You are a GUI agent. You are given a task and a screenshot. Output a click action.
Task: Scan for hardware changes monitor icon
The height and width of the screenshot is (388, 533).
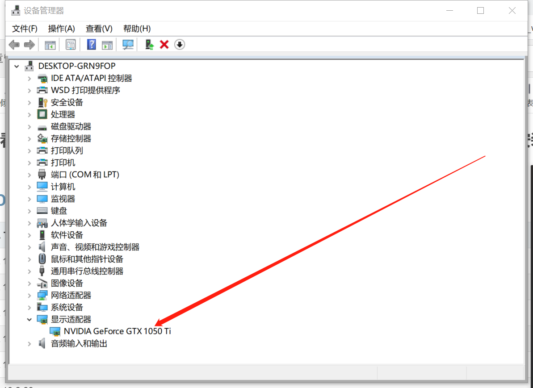pos(128,45)
